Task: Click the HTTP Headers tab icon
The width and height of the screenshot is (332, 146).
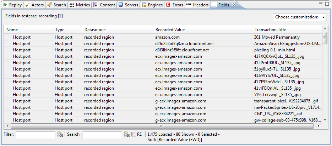Action: [189, 5]
